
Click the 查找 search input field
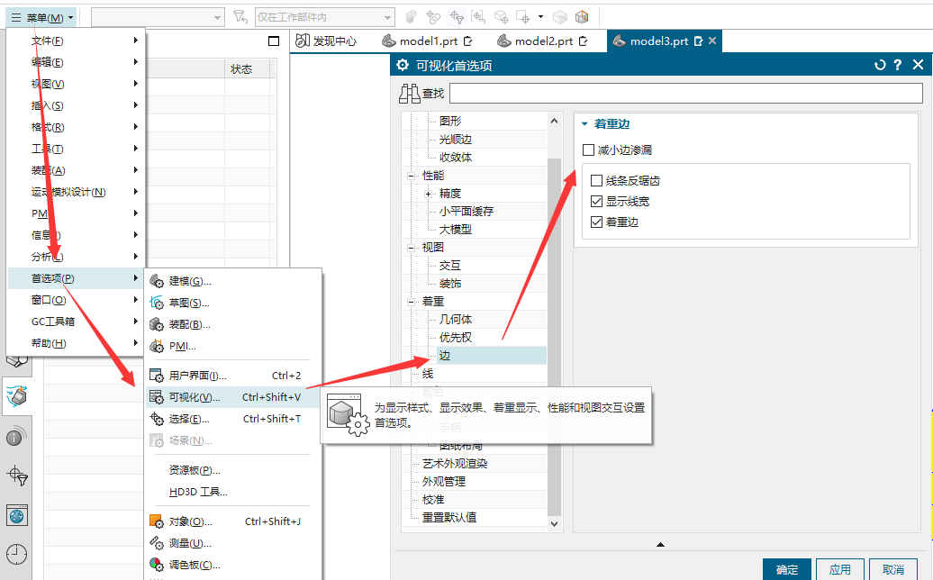[x=685, y=93]
